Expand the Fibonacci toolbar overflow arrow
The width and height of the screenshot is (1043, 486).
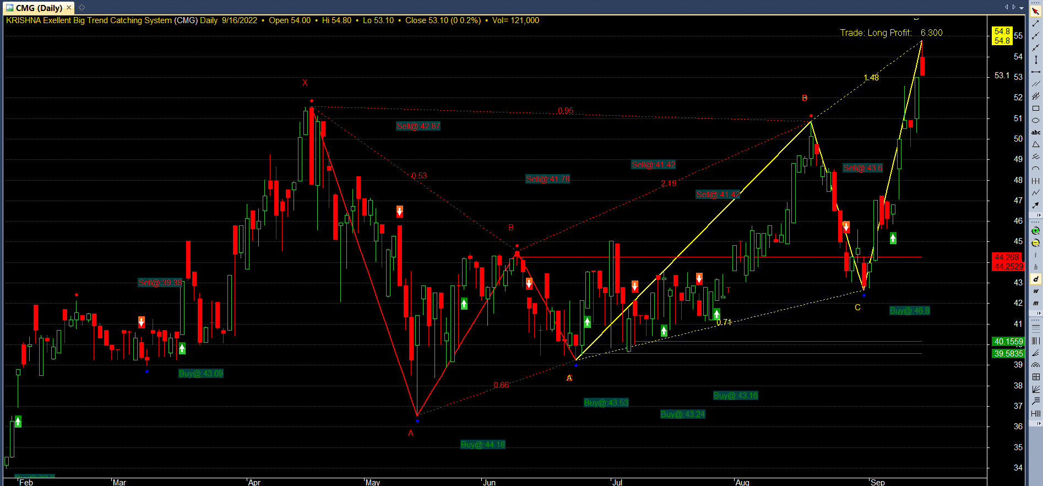pyautogui.click(x=1038, y=423)
